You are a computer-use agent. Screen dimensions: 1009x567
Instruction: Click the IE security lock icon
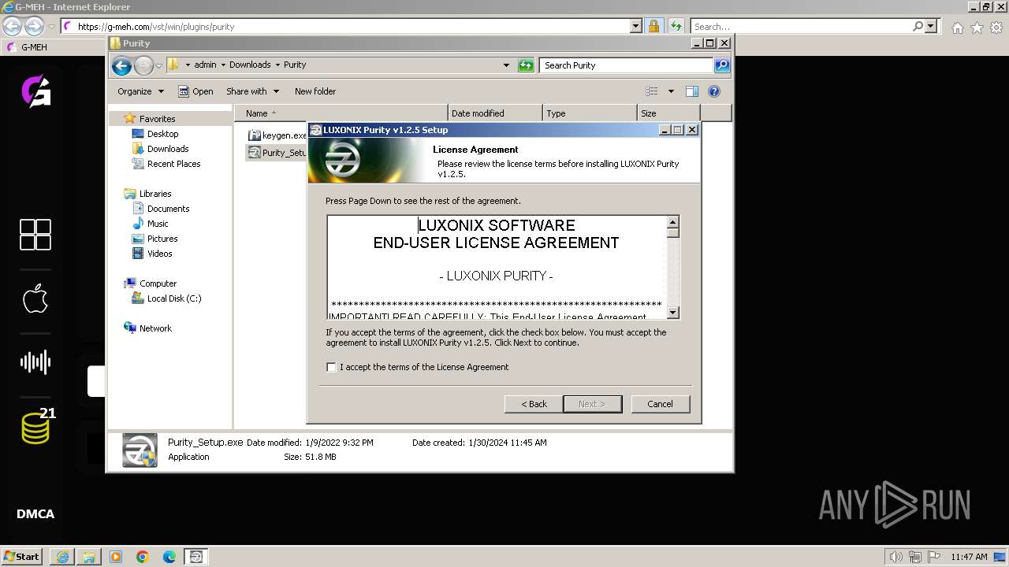tap(653, 27)
